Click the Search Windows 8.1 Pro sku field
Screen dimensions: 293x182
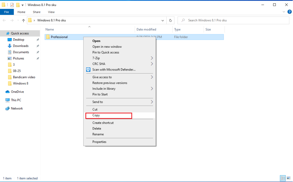coord(235,20)
